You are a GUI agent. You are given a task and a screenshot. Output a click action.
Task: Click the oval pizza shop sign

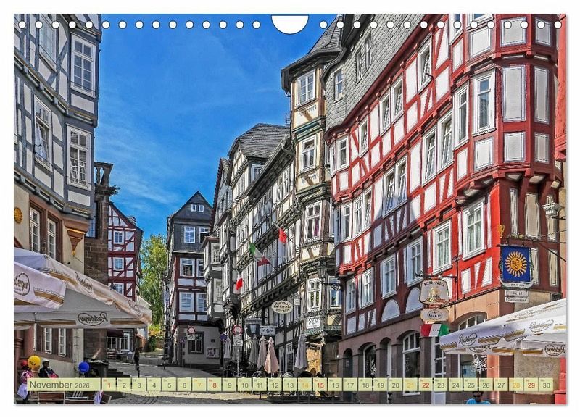click(x=434, y=292)
